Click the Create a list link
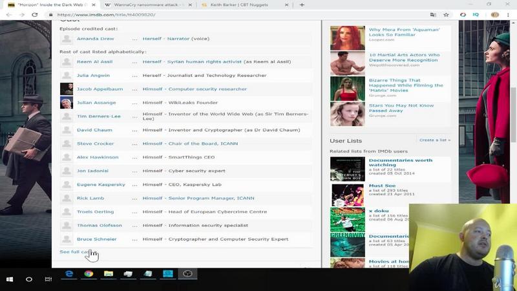The height and width of the screenshot is (291, 517). (x=435, y=140)
